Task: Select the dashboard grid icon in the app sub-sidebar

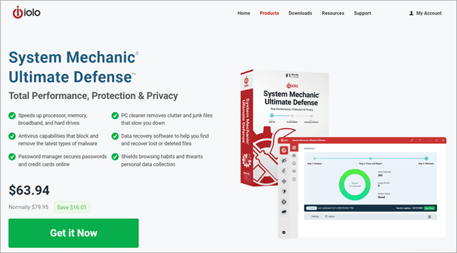Action: [x=294, y=148]
